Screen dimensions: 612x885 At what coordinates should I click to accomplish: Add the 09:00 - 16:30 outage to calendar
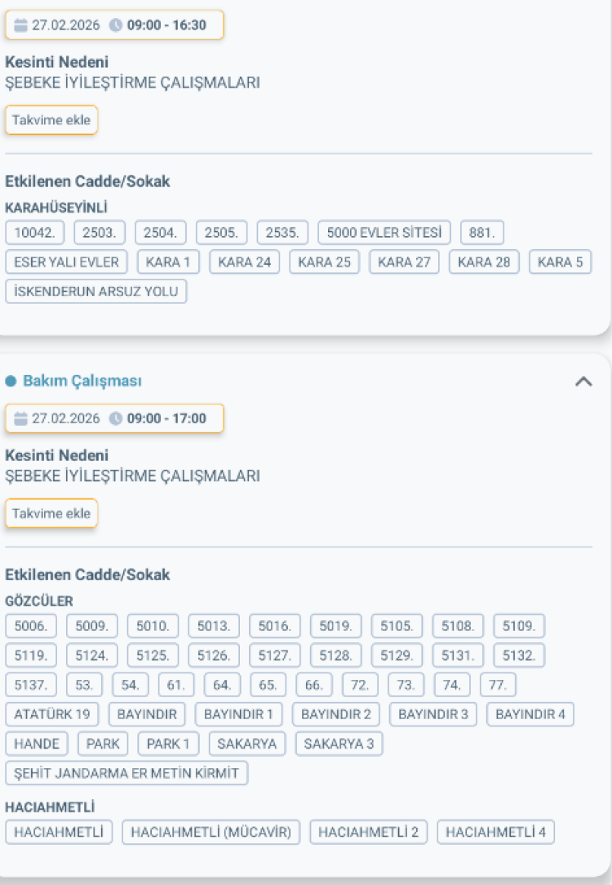point(51,120)
